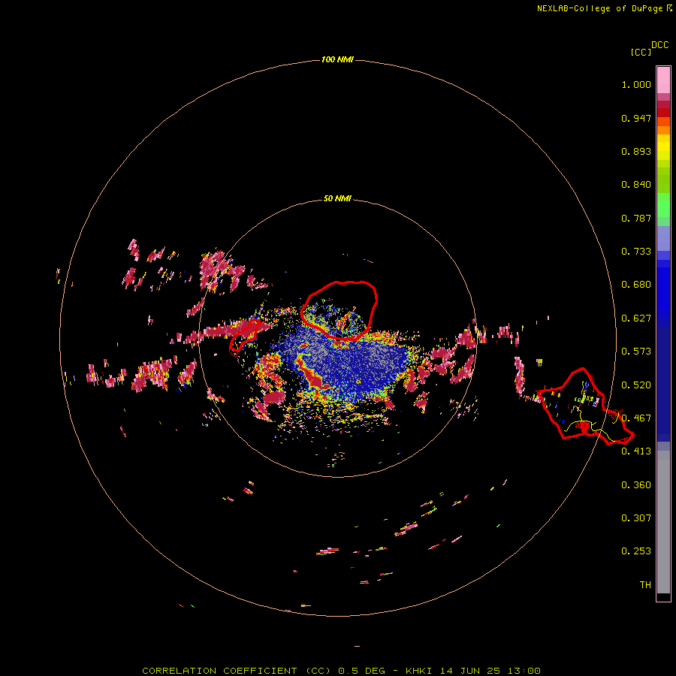Screen dimensions: 676x676
Task: Click the 0.573 scale value
Action: 636,352
